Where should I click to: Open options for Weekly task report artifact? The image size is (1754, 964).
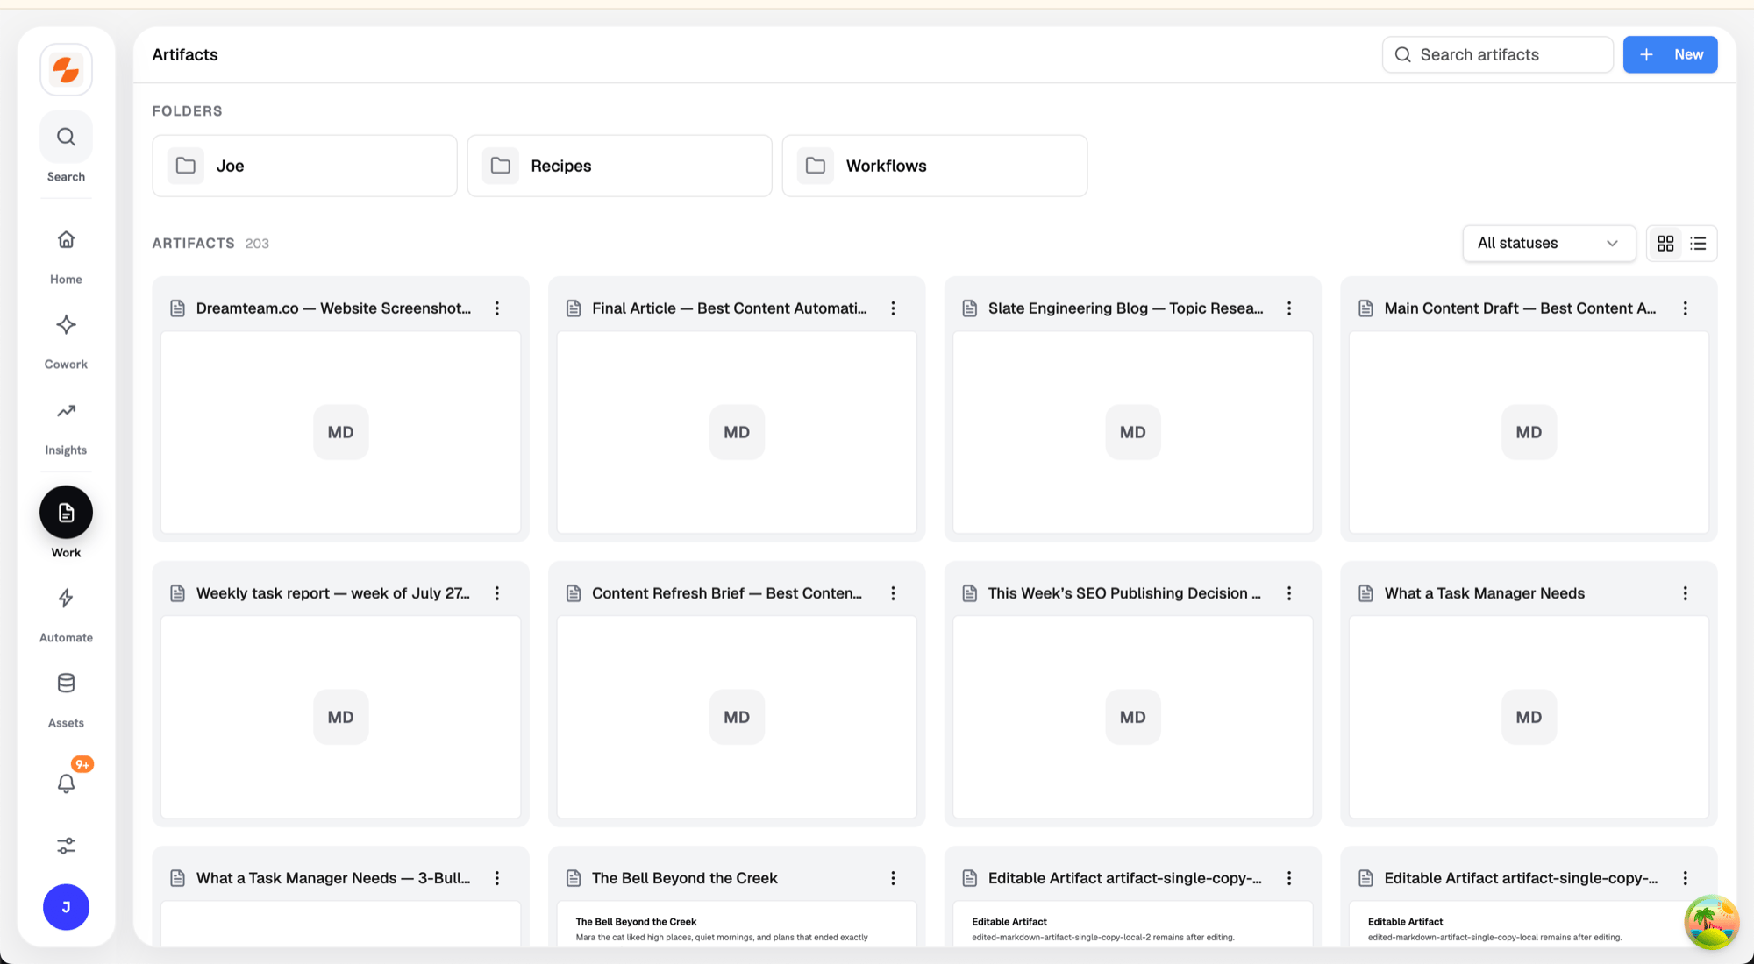coord(497,593)
